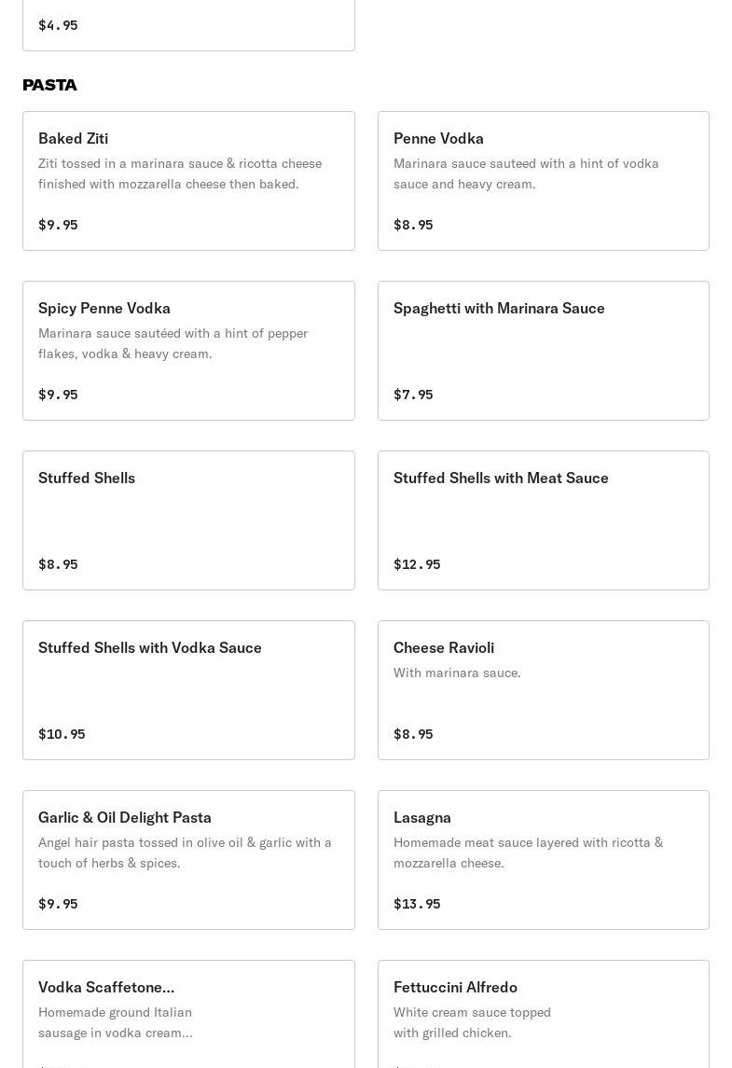Click the Baked Ziti description text

point(180,173)
